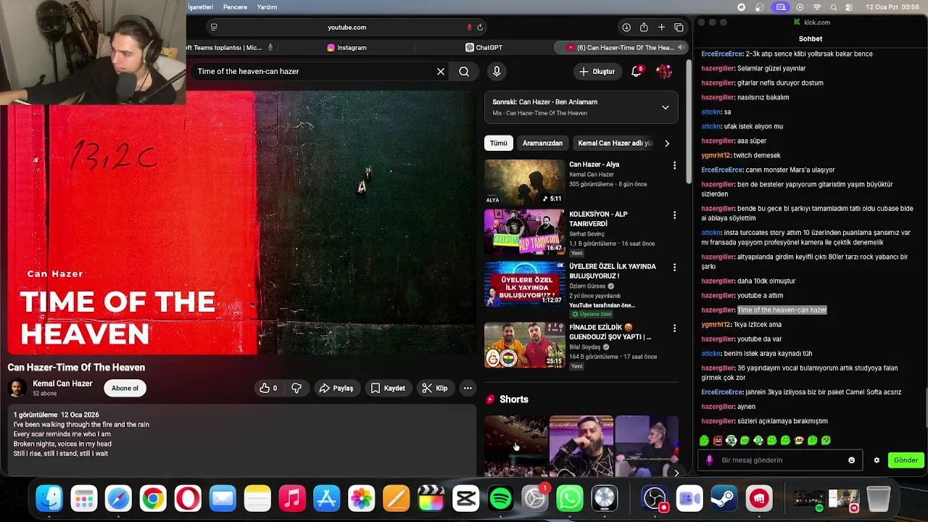928x522 pixels.
Task: Open options for Can Hazer - Alya video
Action: [674, 165]
